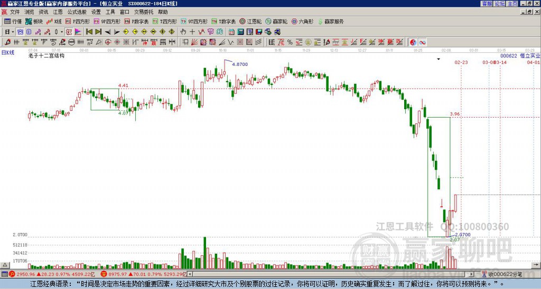Screen dimensions: 541x289
Task: Select the hand pan tool
Action: (x=183, y=32)
